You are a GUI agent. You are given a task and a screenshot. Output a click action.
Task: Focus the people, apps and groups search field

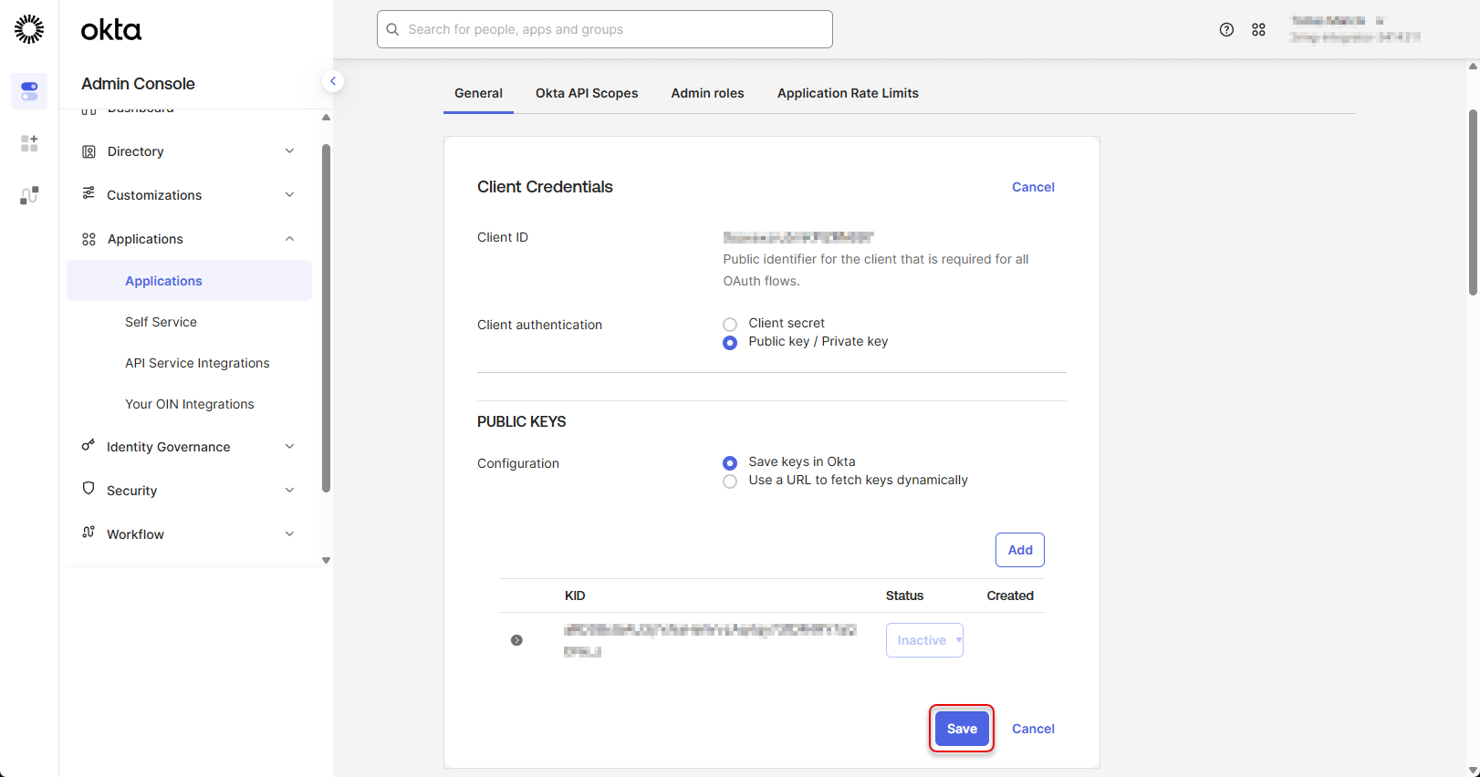[605, 29]
